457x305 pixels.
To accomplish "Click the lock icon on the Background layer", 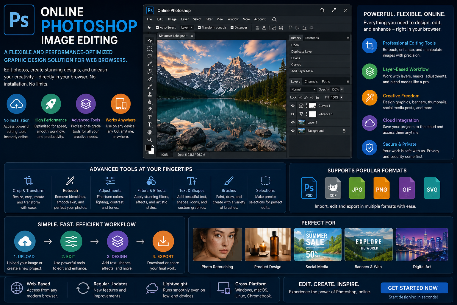I will (344, 131).
